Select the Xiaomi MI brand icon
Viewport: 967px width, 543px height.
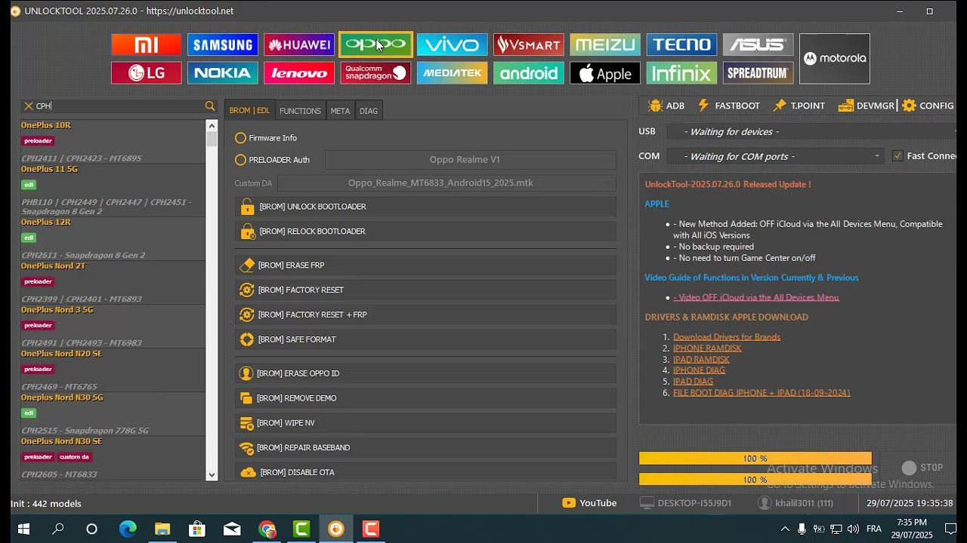coord(147,44)
